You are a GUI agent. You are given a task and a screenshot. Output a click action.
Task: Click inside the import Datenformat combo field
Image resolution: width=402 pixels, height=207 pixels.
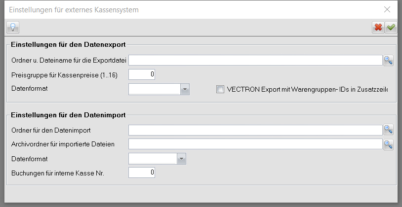click(x=153, y=159)
